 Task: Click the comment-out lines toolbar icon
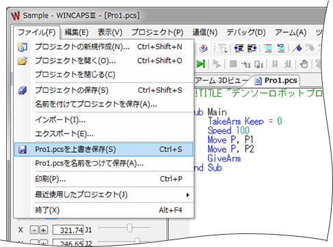(x=268, y=48)
